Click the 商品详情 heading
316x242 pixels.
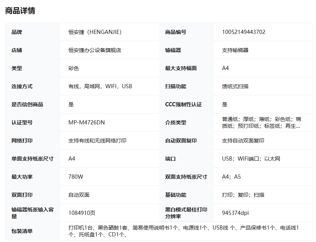point(20,11)
